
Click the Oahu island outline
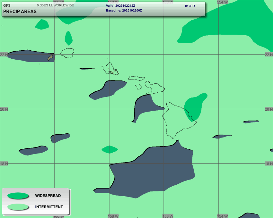pos(110,68)
